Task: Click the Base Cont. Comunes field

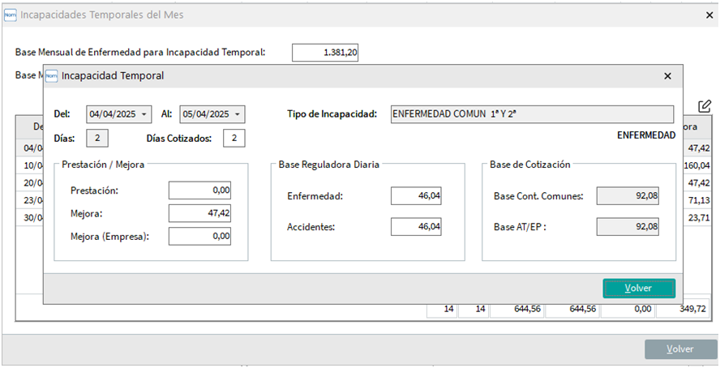Action: click(x=628, y=196)
